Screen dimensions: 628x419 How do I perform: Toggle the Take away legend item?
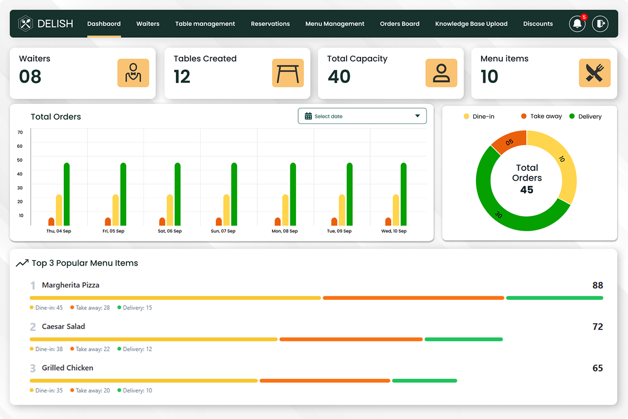[x=541, y=117]
